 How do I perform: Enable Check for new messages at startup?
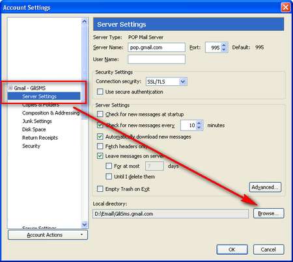click(100, 114)
